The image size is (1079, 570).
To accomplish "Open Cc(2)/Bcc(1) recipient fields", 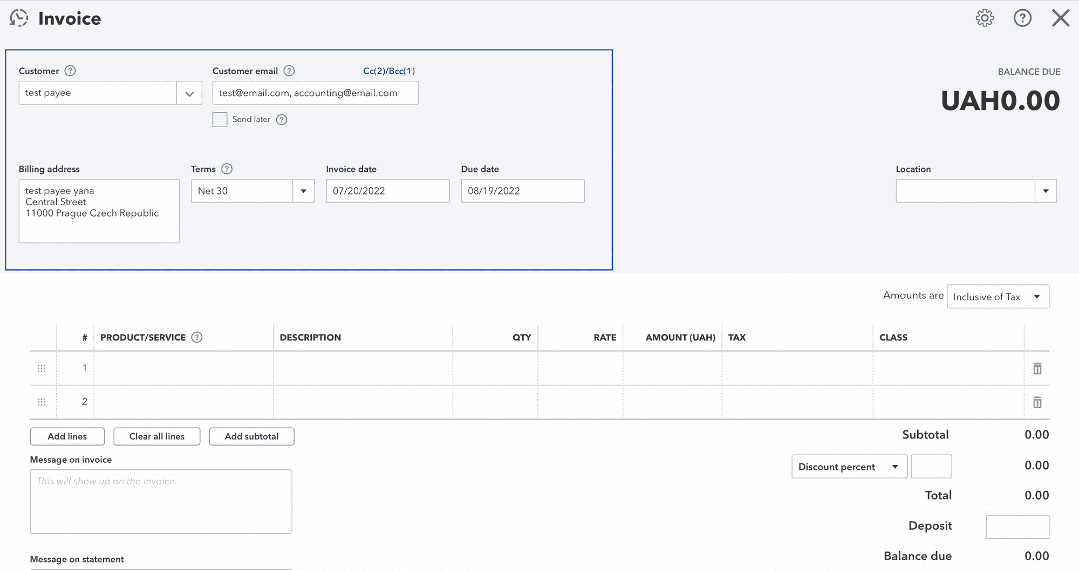I will (x=390, y=71).
